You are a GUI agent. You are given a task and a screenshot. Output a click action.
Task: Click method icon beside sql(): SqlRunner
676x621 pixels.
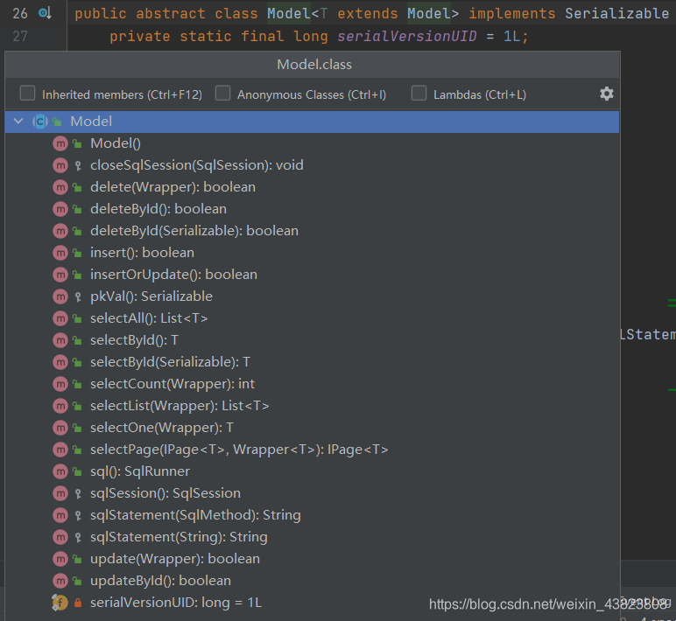(60, 471)
